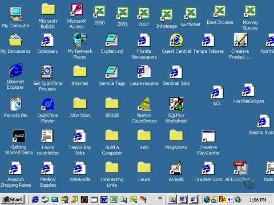Launch Word from the Quick Launch bar
The width and height of the screenshot is (274, 205).
(104, 199)
